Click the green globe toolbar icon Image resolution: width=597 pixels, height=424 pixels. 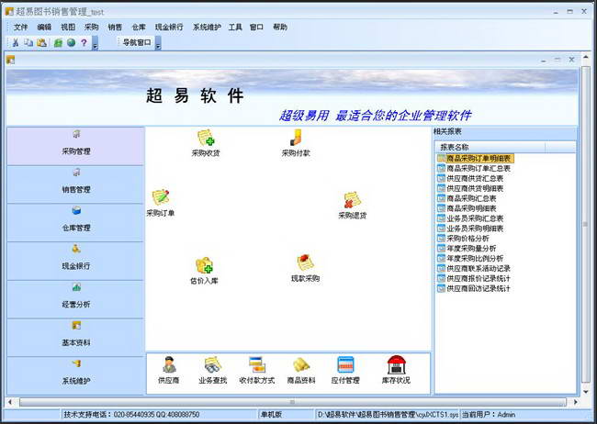coord(71,42)
